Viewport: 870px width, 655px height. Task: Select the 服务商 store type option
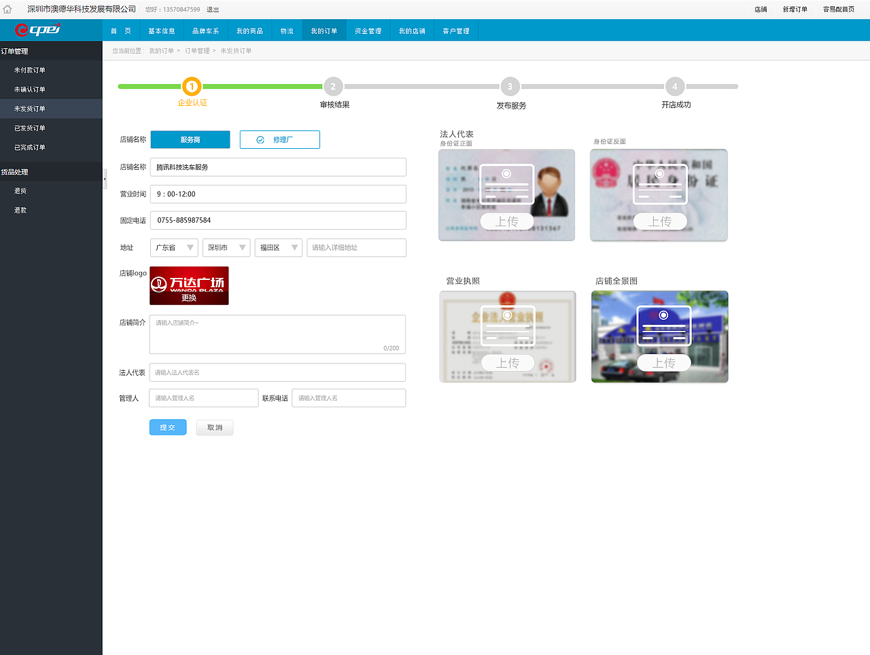[x=190, y=139]
